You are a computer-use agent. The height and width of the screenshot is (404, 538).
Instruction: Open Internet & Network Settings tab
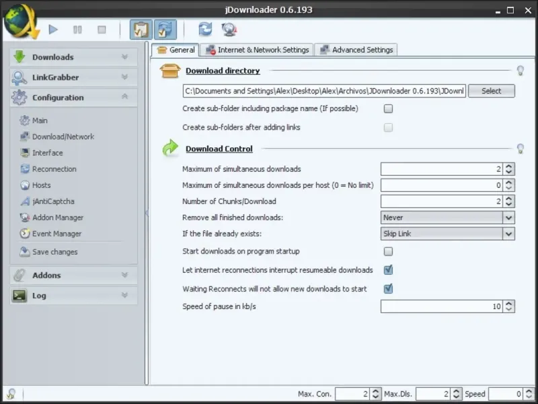click(257, 50)
